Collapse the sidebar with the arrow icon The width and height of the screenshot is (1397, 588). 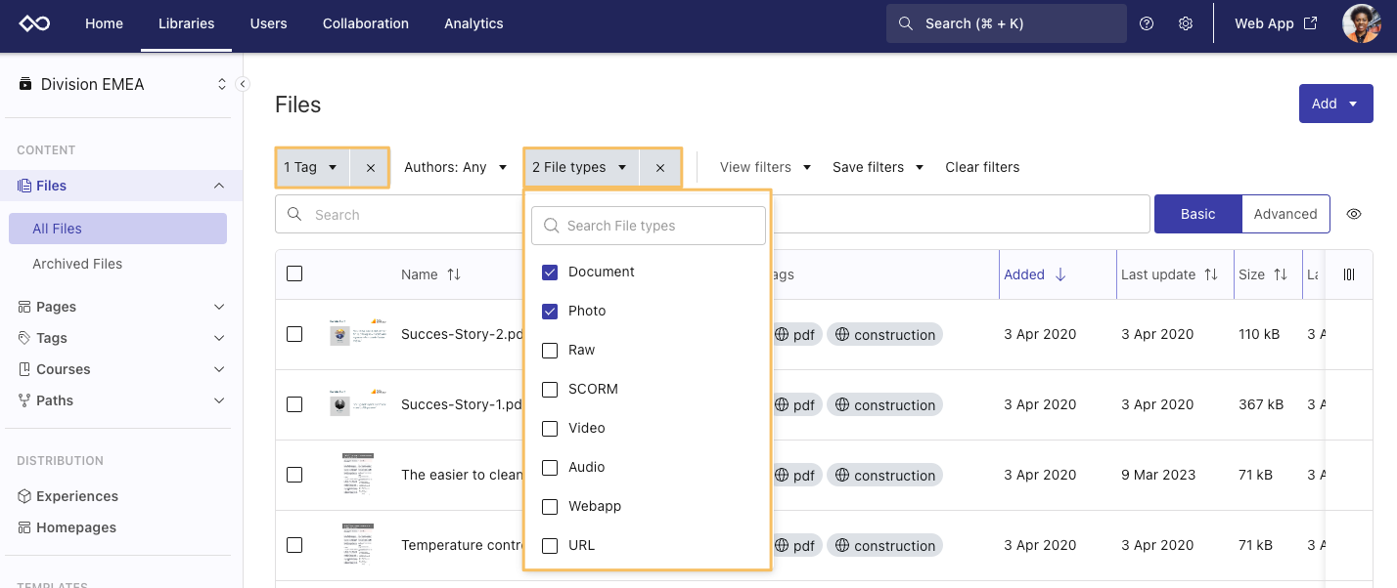(x=243, y=84)
